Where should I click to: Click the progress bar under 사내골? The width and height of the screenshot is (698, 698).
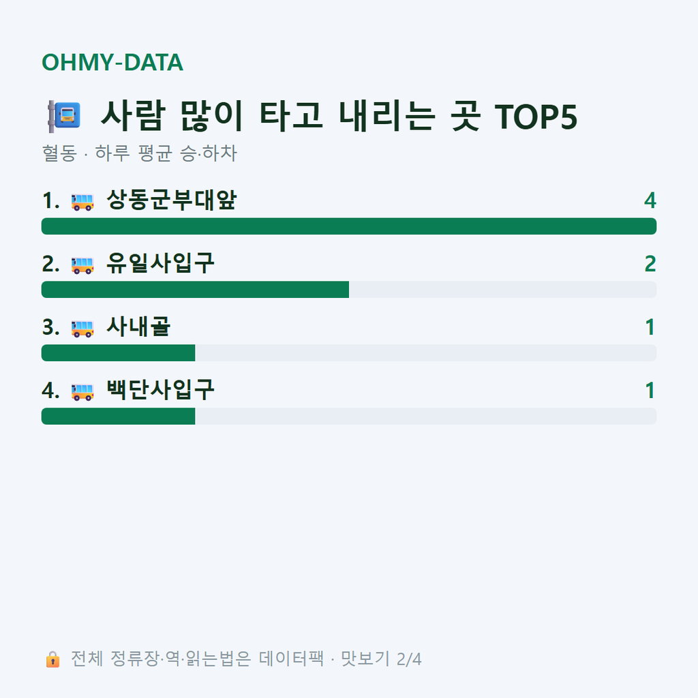349,352
